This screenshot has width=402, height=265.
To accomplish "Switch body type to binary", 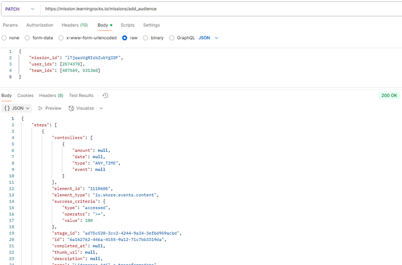I will tap(146, 38).
